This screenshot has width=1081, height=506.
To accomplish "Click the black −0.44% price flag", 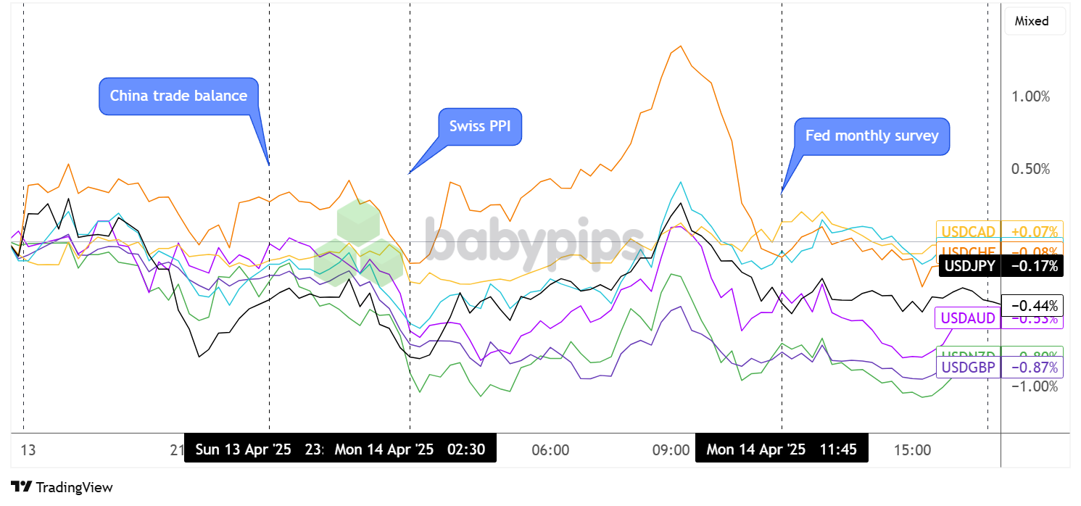I will click(1032, 307).
